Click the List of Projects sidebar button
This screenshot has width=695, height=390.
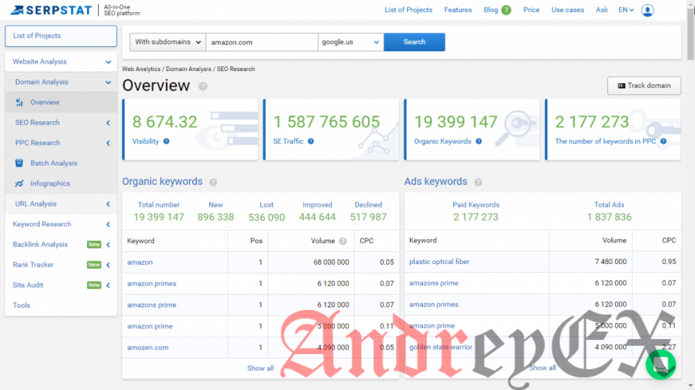pos(61,36)
